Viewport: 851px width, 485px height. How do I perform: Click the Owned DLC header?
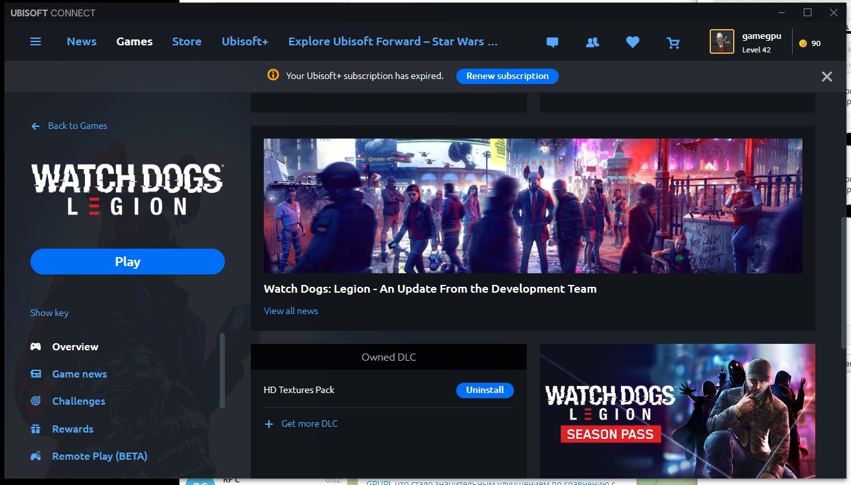[x=389, y=357]
